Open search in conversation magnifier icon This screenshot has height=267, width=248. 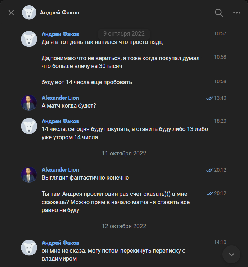point(219,13)
